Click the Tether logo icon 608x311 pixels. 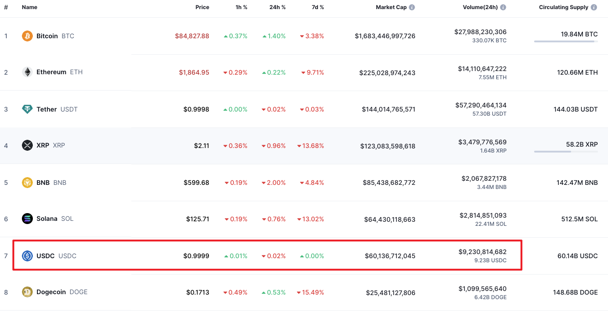tap(27, 109)
